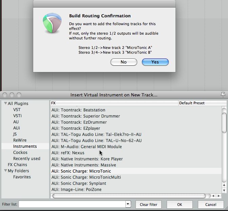
Task: Select AUi: Toontrack: Beatstation
Action: (x=78, y=110)
